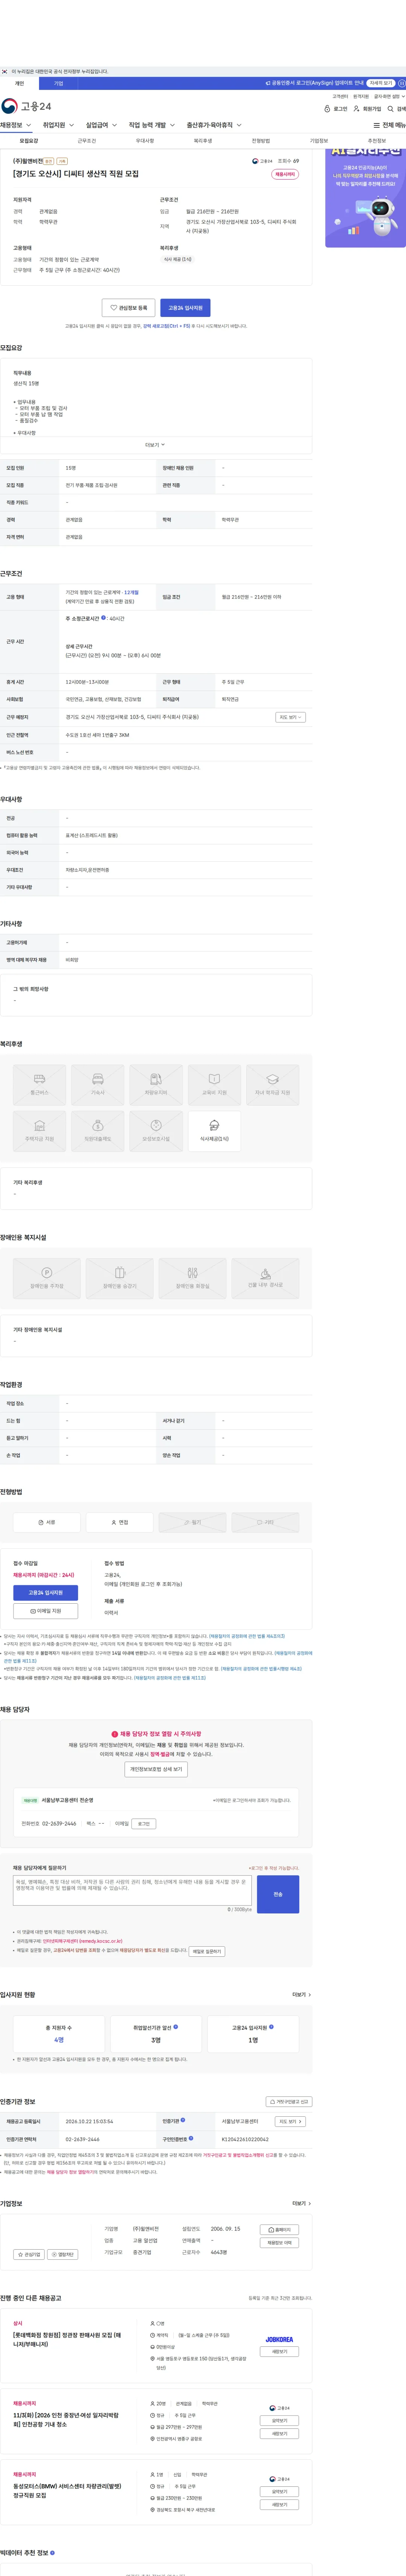Switch to the 전형방법 tab

click(x=261, y=141)
